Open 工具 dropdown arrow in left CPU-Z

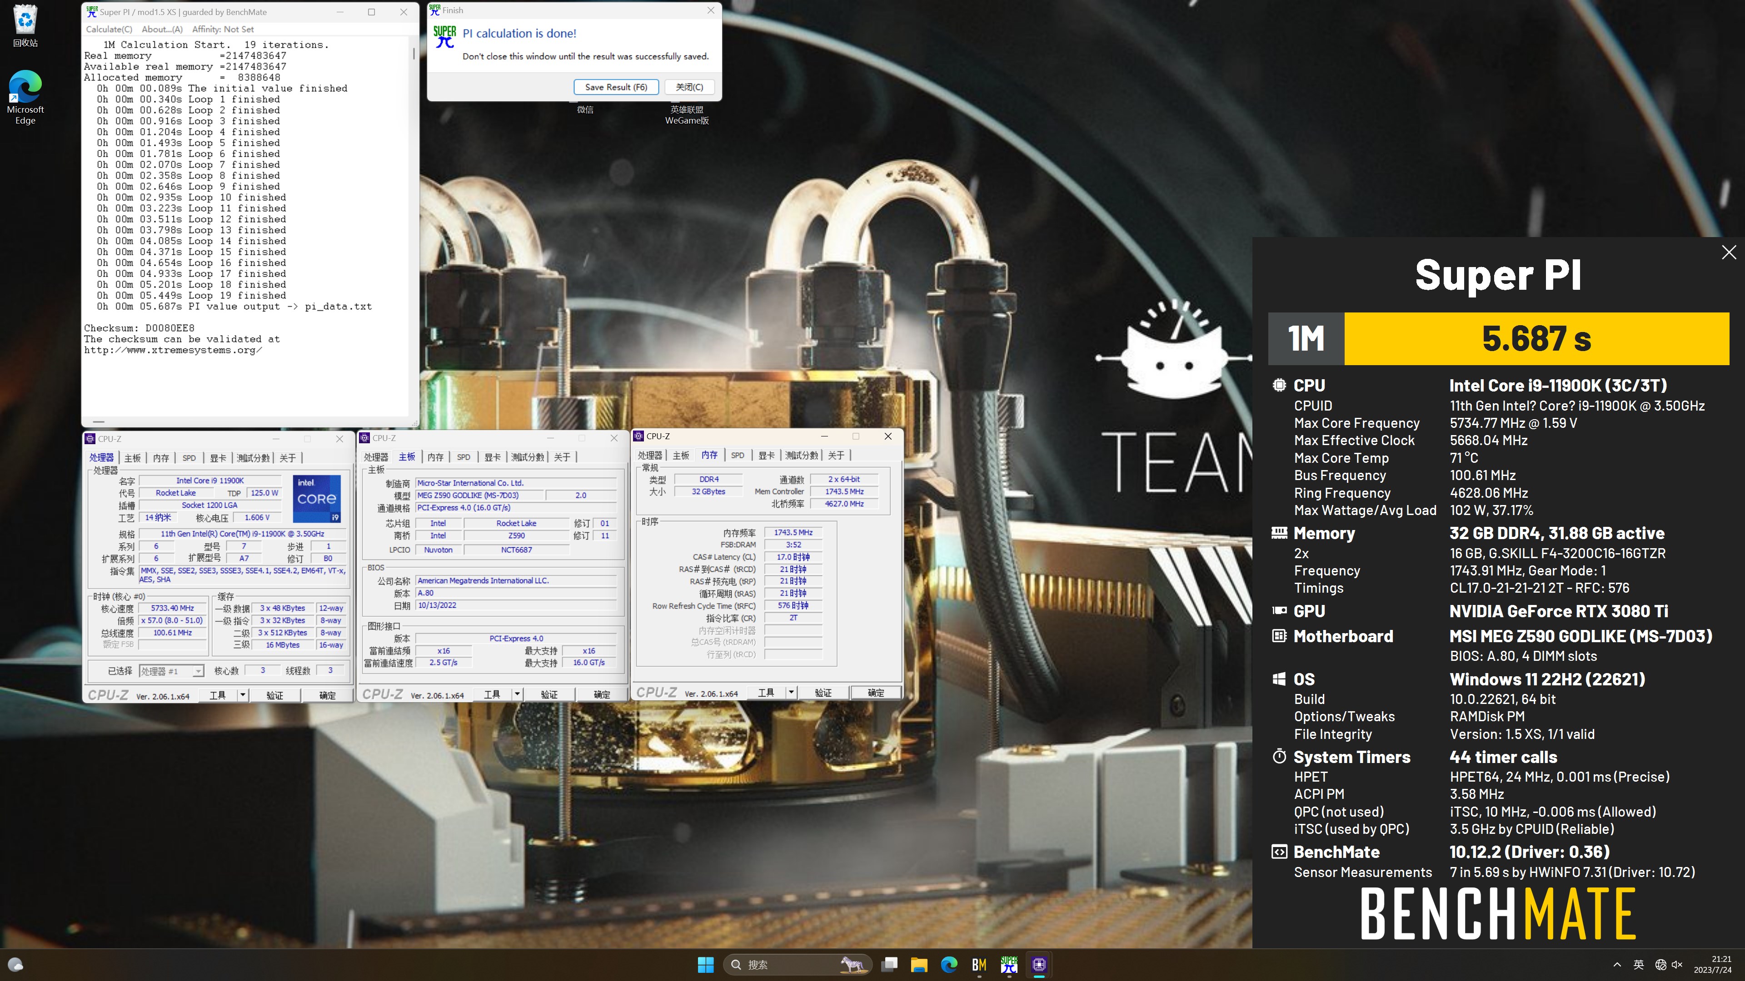pos(243,694)
